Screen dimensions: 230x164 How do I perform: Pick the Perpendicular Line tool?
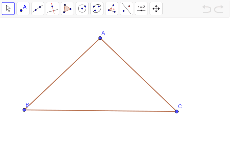click(53, 9)
